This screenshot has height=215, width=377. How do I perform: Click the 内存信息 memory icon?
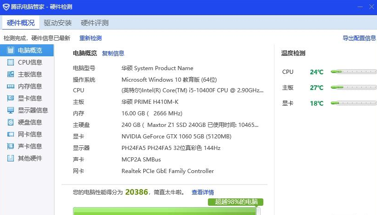[11, 86]
